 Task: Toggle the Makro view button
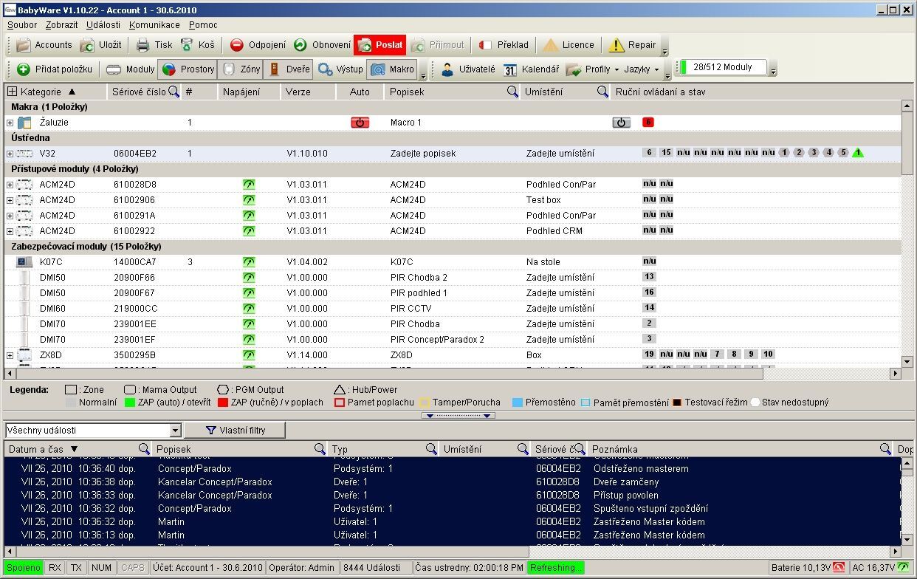click(393, 69)
